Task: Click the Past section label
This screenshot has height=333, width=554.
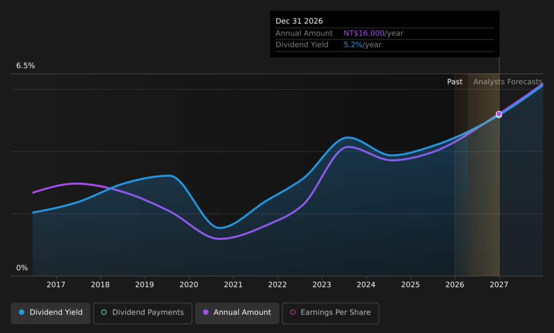Action: 454,82
